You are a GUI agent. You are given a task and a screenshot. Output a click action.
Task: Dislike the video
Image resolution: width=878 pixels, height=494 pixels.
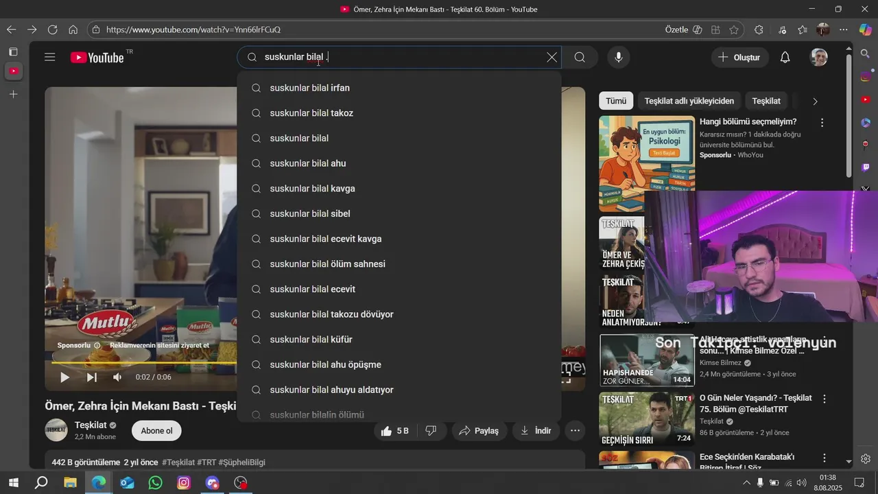[x=431, y=431]
